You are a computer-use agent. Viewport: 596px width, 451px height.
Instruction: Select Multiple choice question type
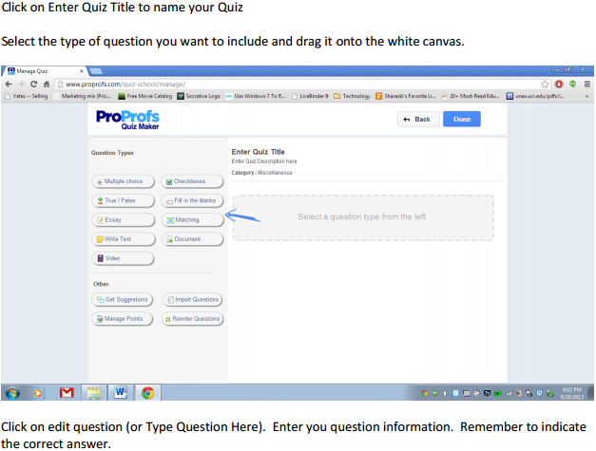[x=124, y=181]
